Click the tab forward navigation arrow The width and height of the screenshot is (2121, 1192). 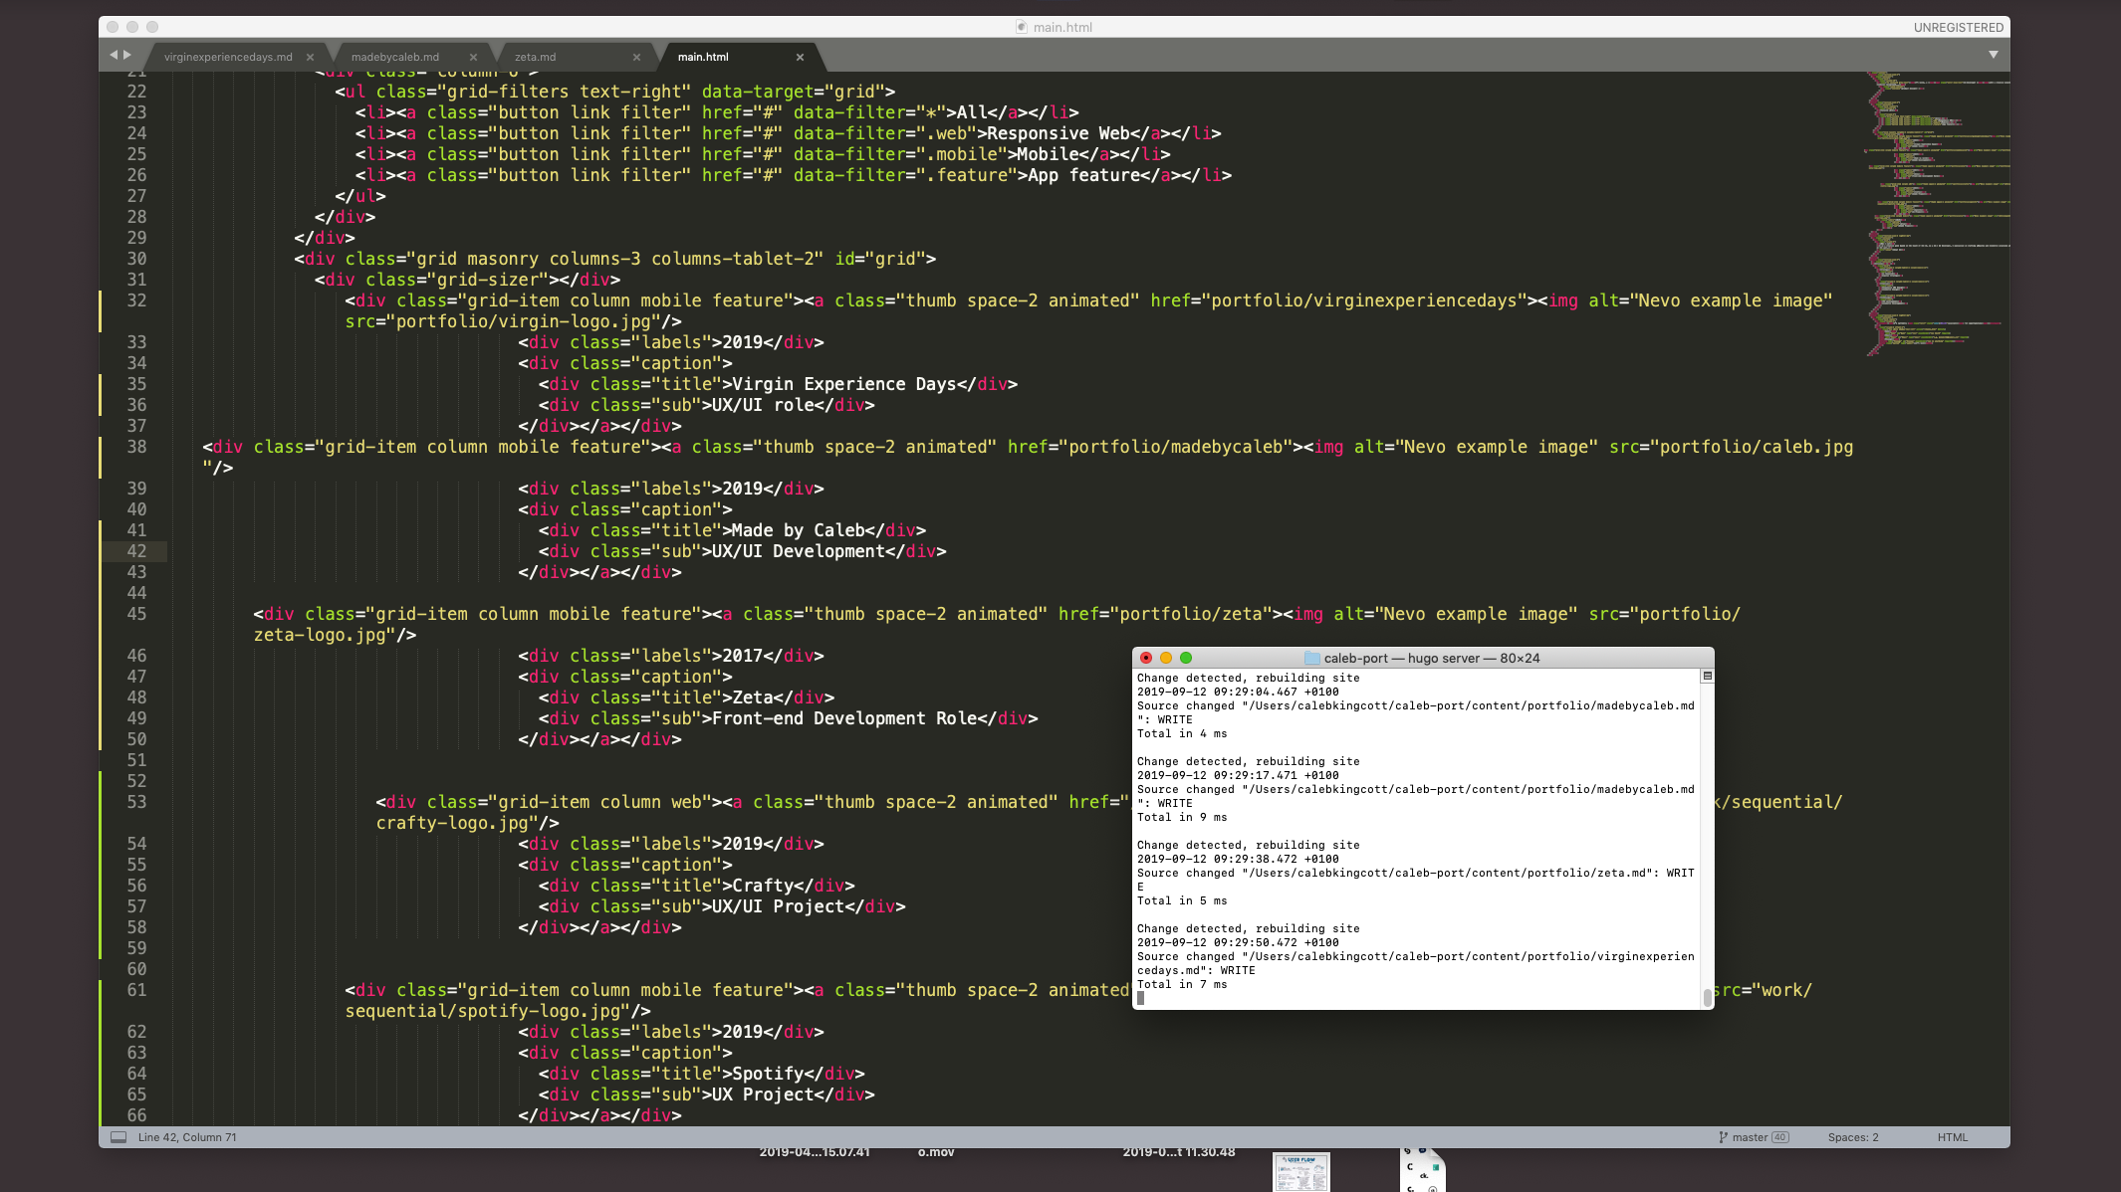(x=127, y=56)
